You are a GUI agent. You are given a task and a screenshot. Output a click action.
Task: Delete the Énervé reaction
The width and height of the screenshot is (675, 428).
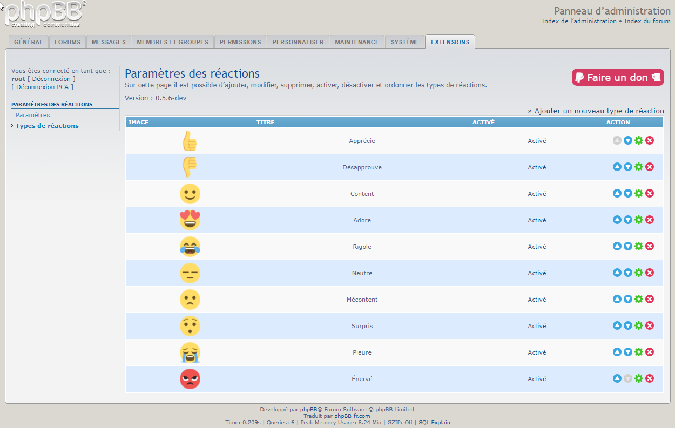point(650,378)
